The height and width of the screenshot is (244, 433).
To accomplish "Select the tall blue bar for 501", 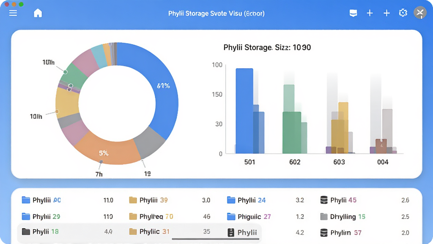I will click(244, 111).
